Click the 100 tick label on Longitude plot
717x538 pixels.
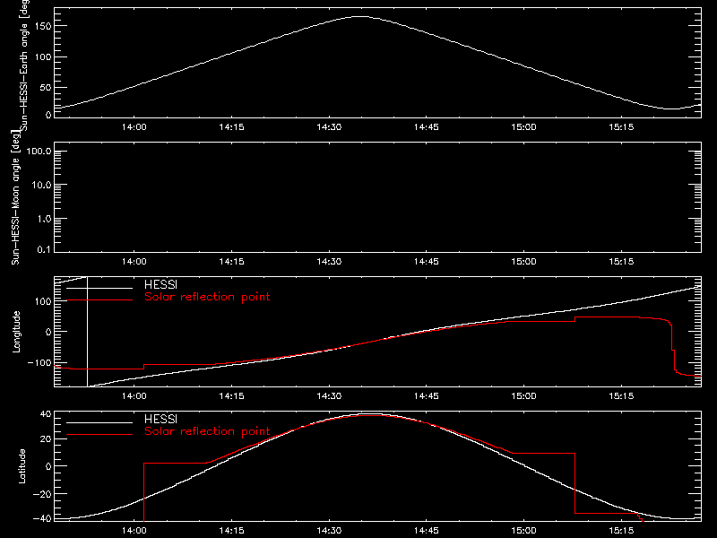pyautogui.click(x=43, y=301)
